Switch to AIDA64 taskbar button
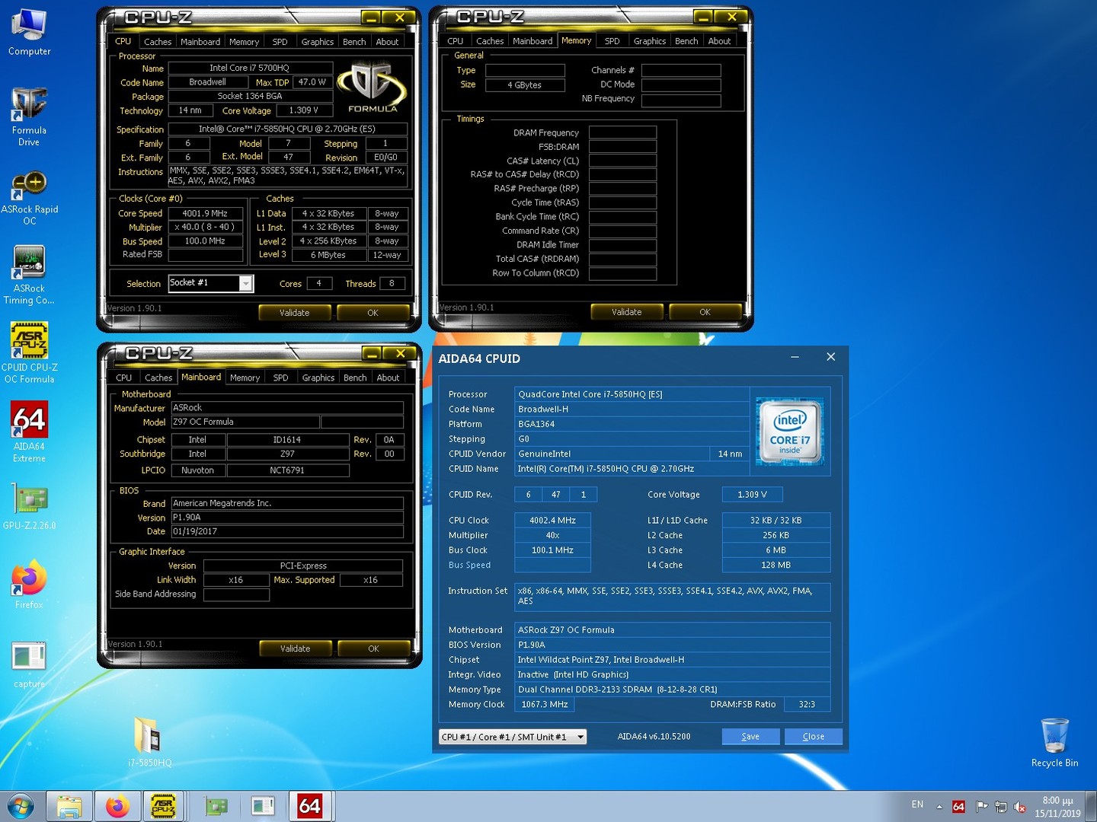 click(310, 806)
